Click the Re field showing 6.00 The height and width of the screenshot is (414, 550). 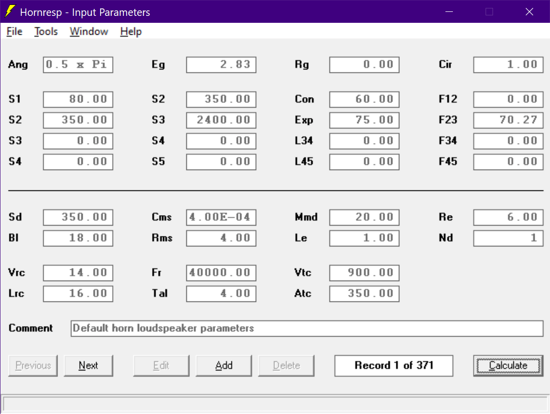tap(508, 217)
